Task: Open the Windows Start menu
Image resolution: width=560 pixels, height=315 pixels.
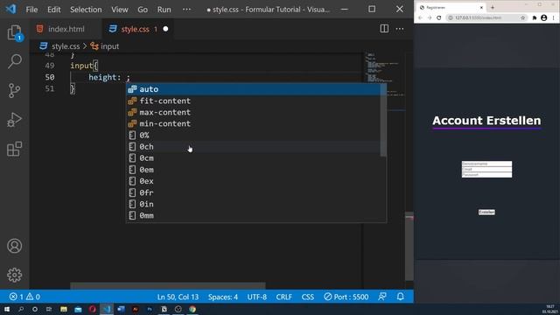Action: pos(7,309)
